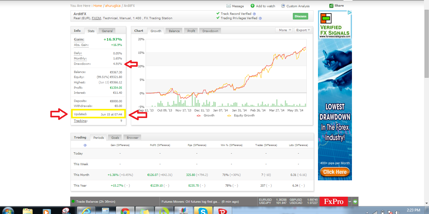
Task: Click the 78% win cell in This Year
Action: click(x=227, y=185)
